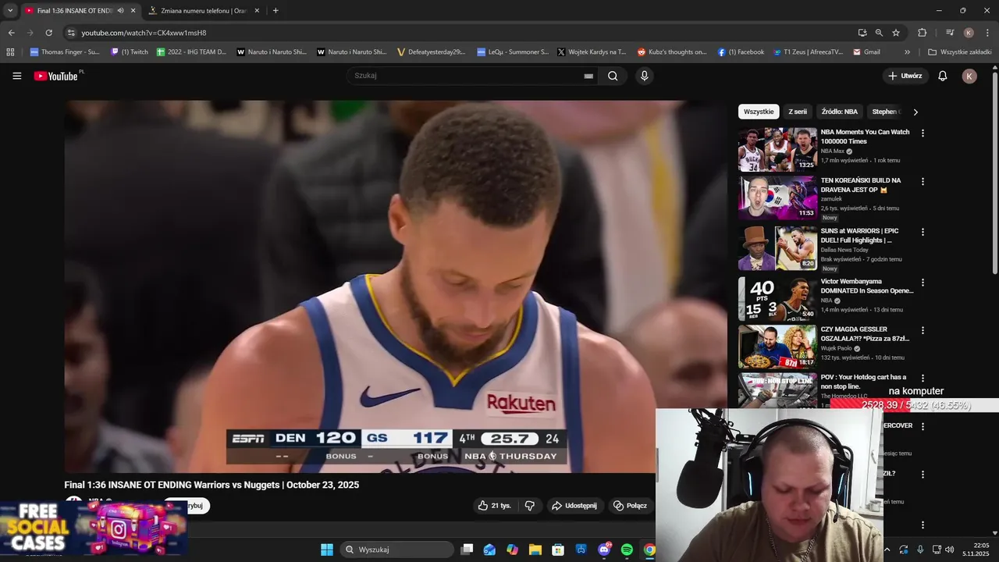999x562 pixels.
Task: Open the Victor Wembanyama 40 PTS thumbnail
Action: [x=777, y=299]
